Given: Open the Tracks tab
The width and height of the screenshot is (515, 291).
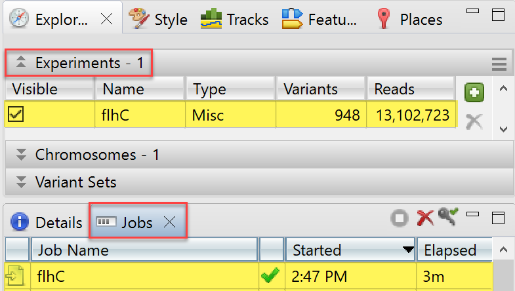Looking at the screenshot, I should tap(236, 19).
